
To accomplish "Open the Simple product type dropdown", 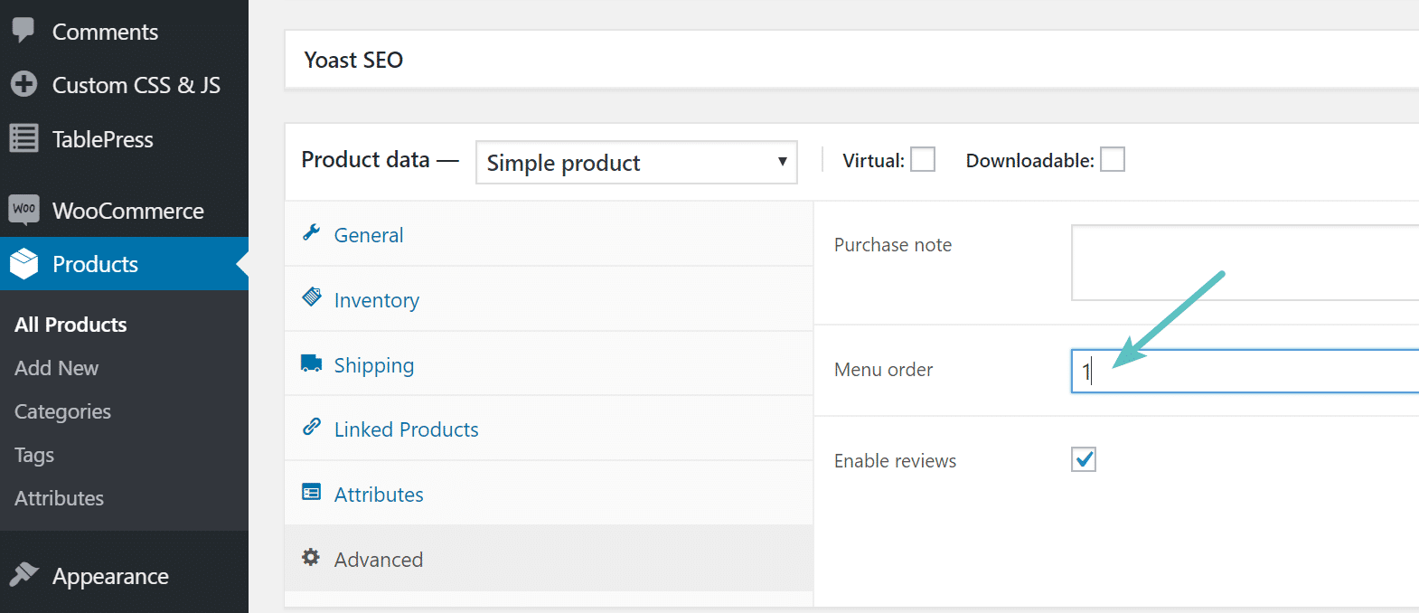I will 636,163.
